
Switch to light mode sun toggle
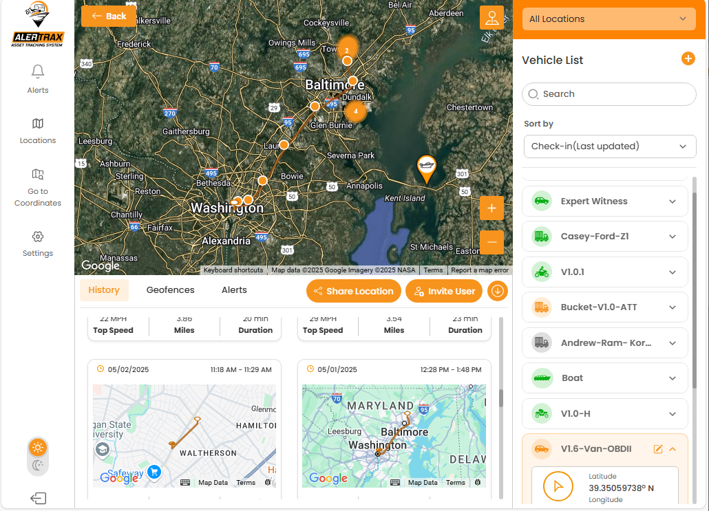38,448
